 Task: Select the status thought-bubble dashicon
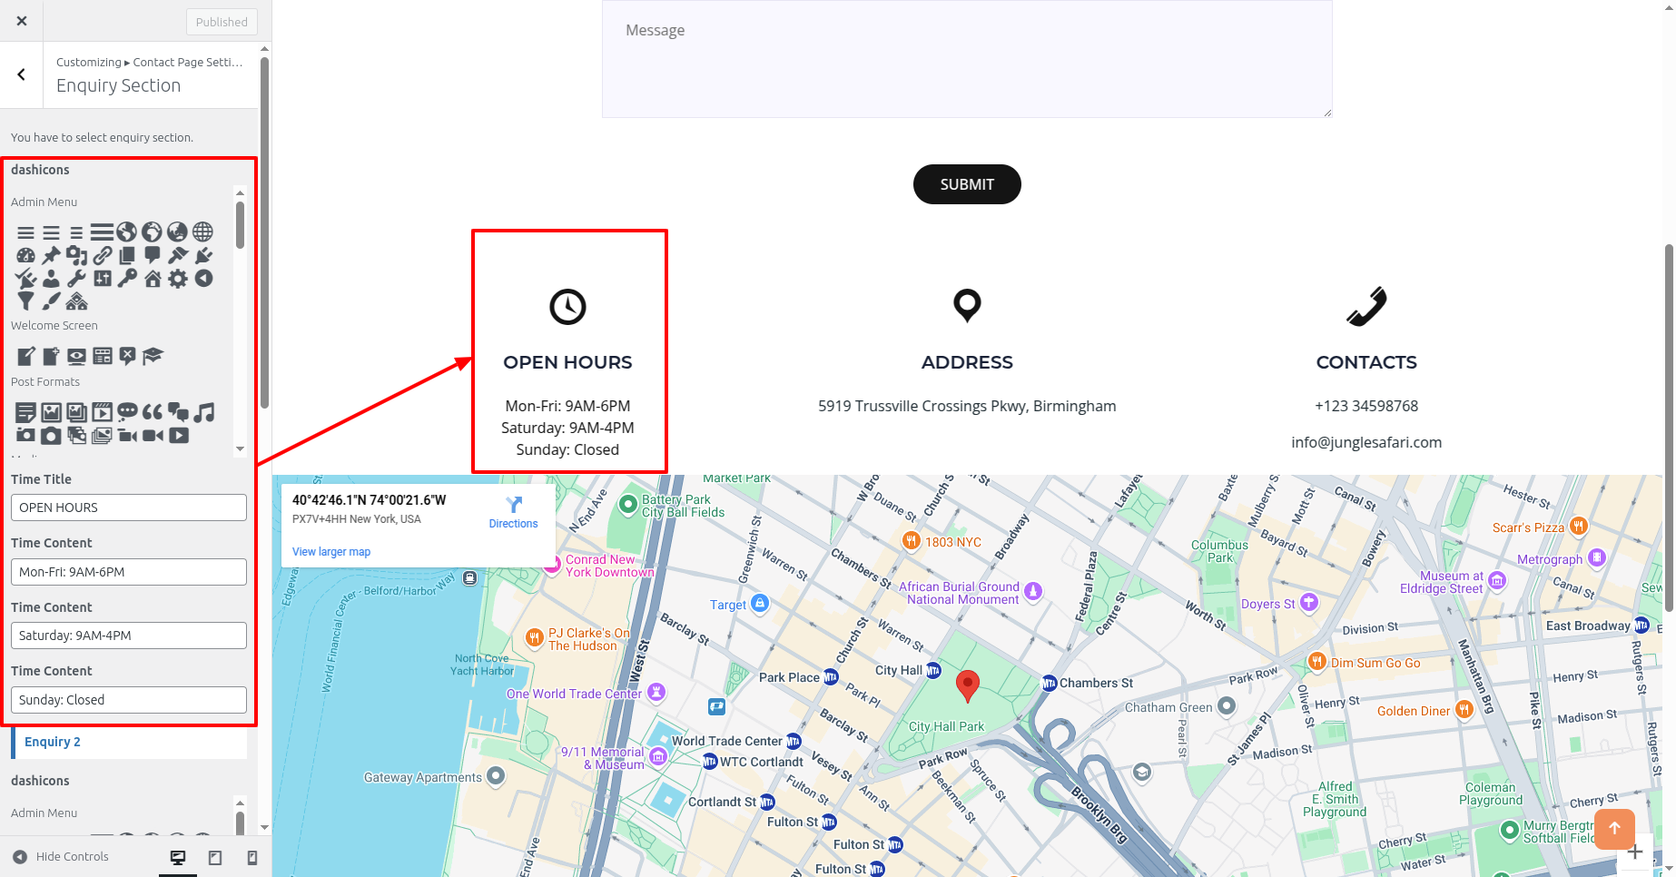(x=127, y=412)
